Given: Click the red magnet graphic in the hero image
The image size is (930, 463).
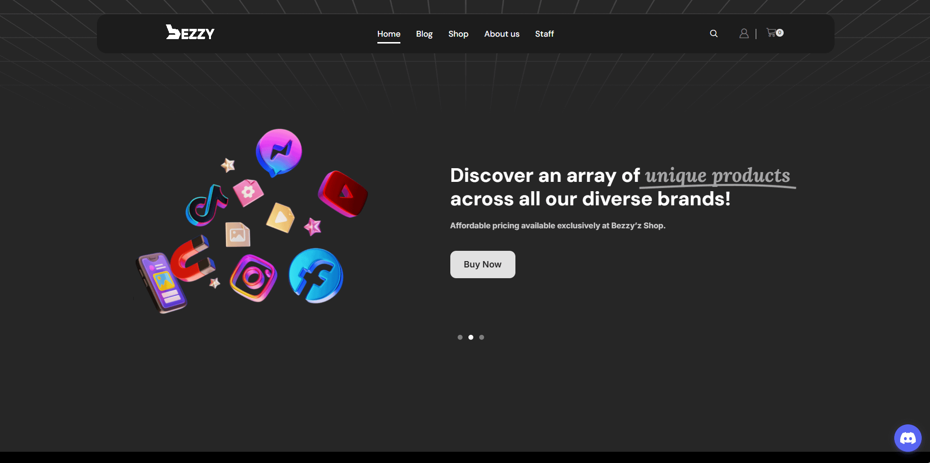Looking at the screenshot, I should pyautogui.click(x=191, y=260).
